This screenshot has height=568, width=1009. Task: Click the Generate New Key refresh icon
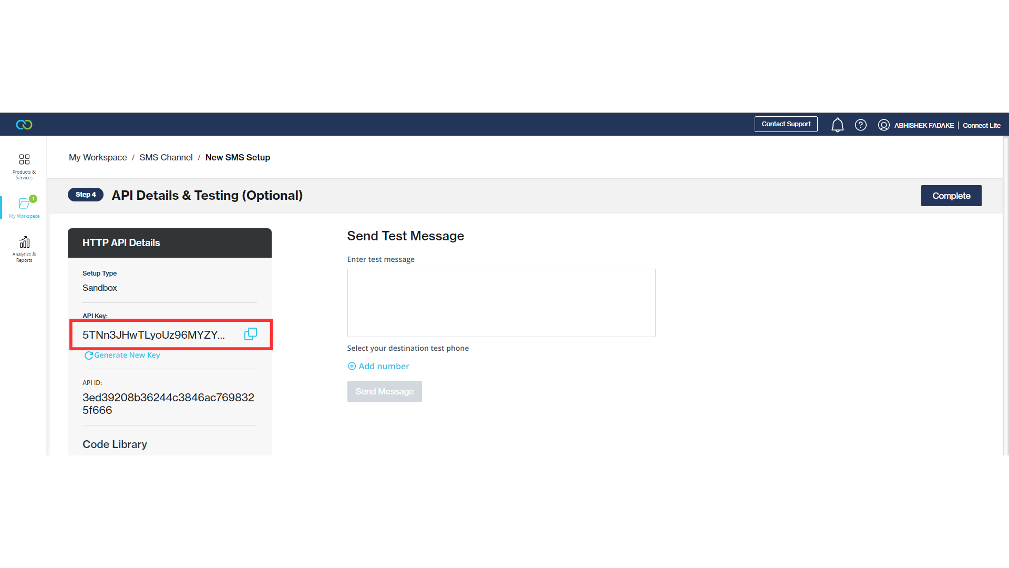pos(88,356)
